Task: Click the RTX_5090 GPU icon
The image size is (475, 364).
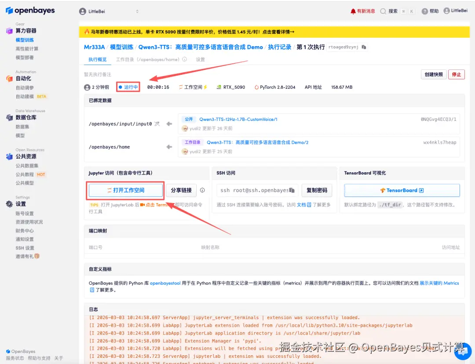Action: 219,87
